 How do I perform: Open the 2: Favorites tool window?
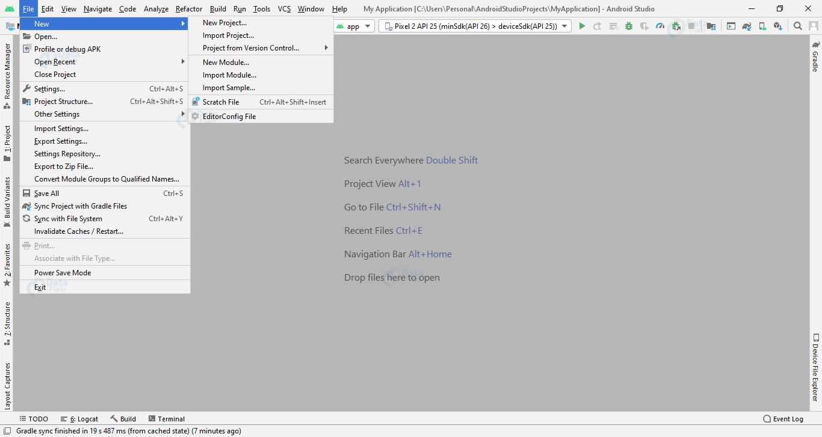[x=7, y=264]
